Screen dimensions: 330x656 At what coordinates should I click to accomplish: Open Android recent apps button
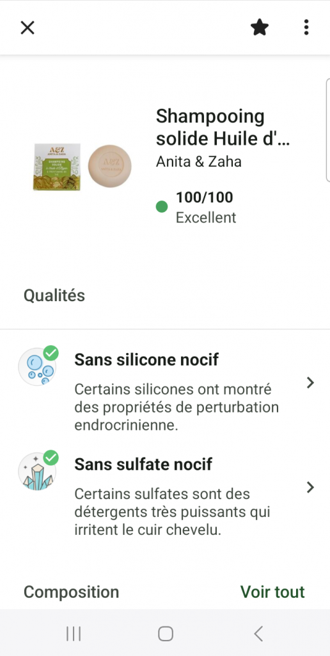coord(74,634)
